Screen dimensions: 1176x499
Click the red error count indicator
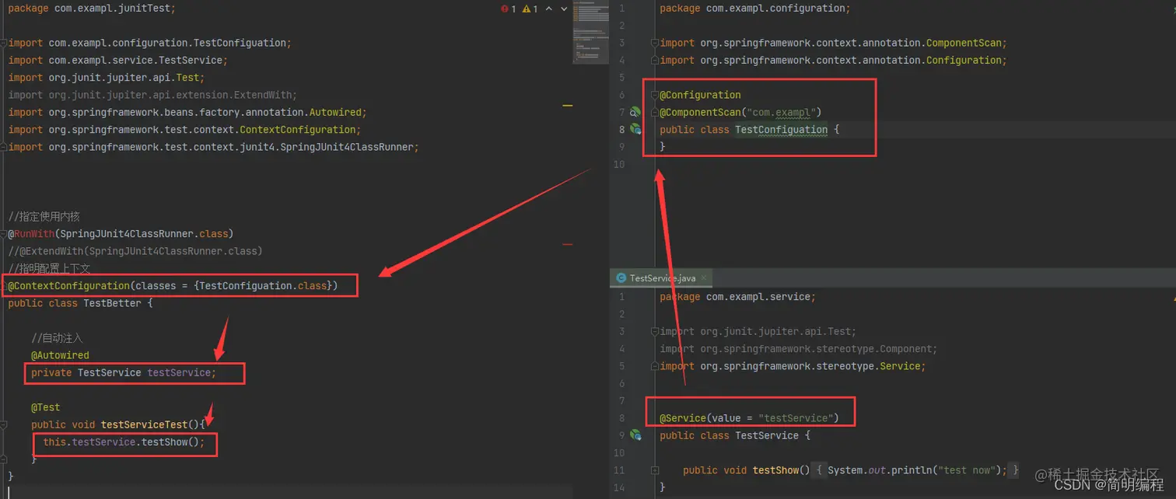tap(509, 9)
